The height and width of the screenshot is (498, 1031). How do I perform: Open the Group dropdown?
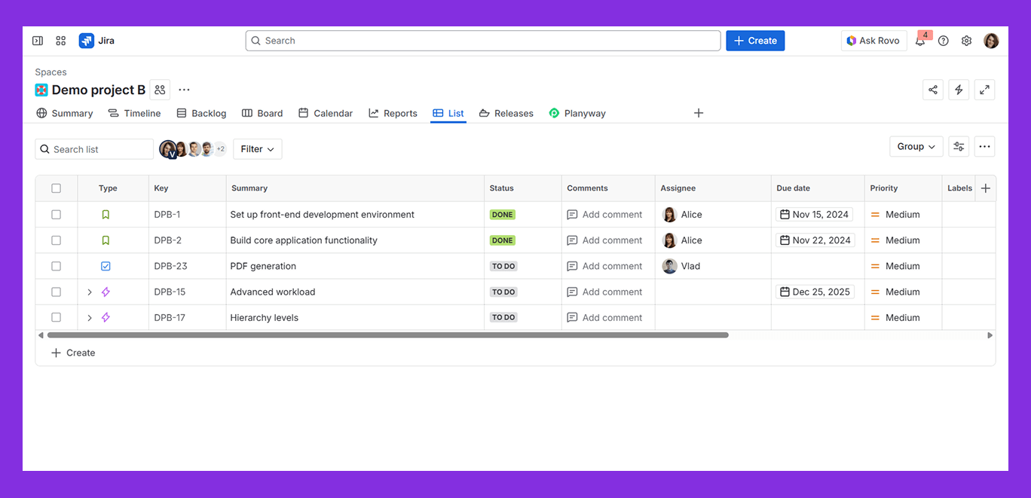pyautogui.click(x=916, y=146)
